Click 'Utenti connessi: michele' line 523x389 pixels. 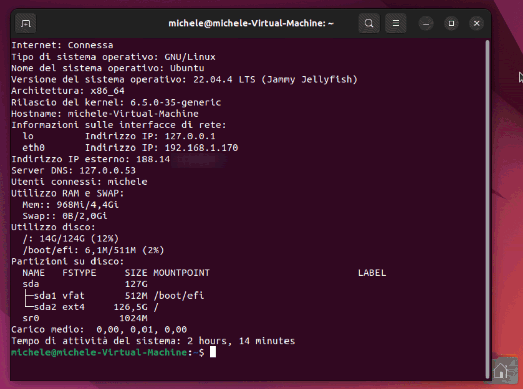point(79,182)
